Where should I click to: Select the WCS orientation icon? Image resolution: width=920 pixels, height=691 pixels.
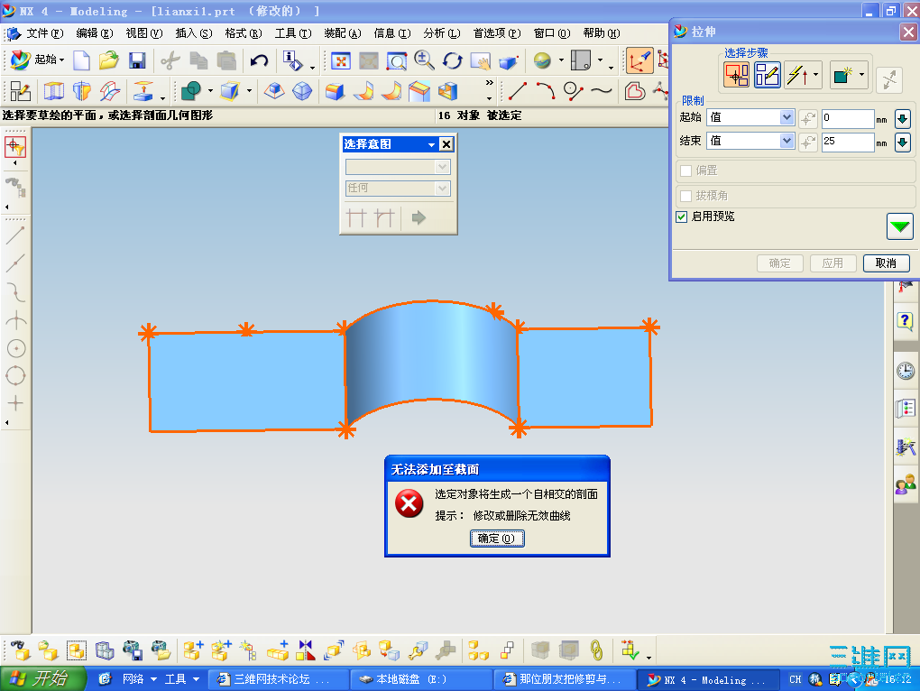(639, 60)
